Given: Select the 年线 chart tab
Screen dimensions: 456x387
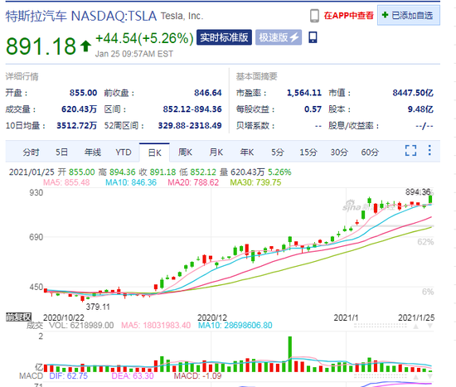Looking at the screenshot, I should (x=93, y=152).
